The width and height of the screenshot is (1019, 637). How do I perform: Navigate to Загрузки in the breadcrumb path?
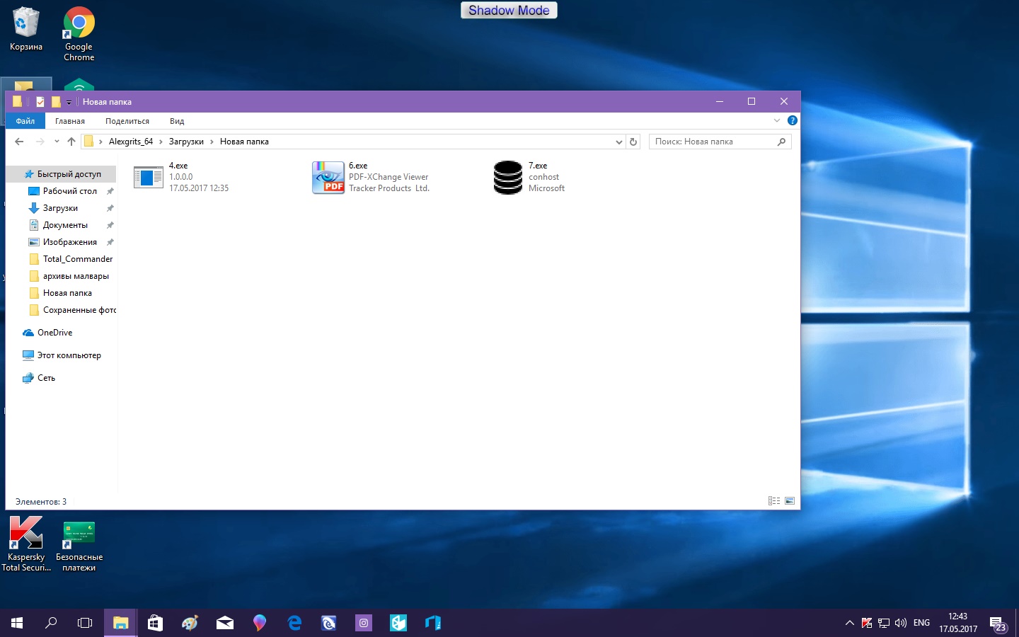(x=186, y=142)
